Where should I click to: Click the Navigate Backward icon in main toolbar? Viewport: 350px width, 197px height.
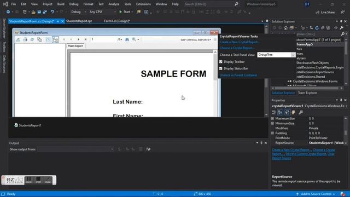(x=8, y=12)
